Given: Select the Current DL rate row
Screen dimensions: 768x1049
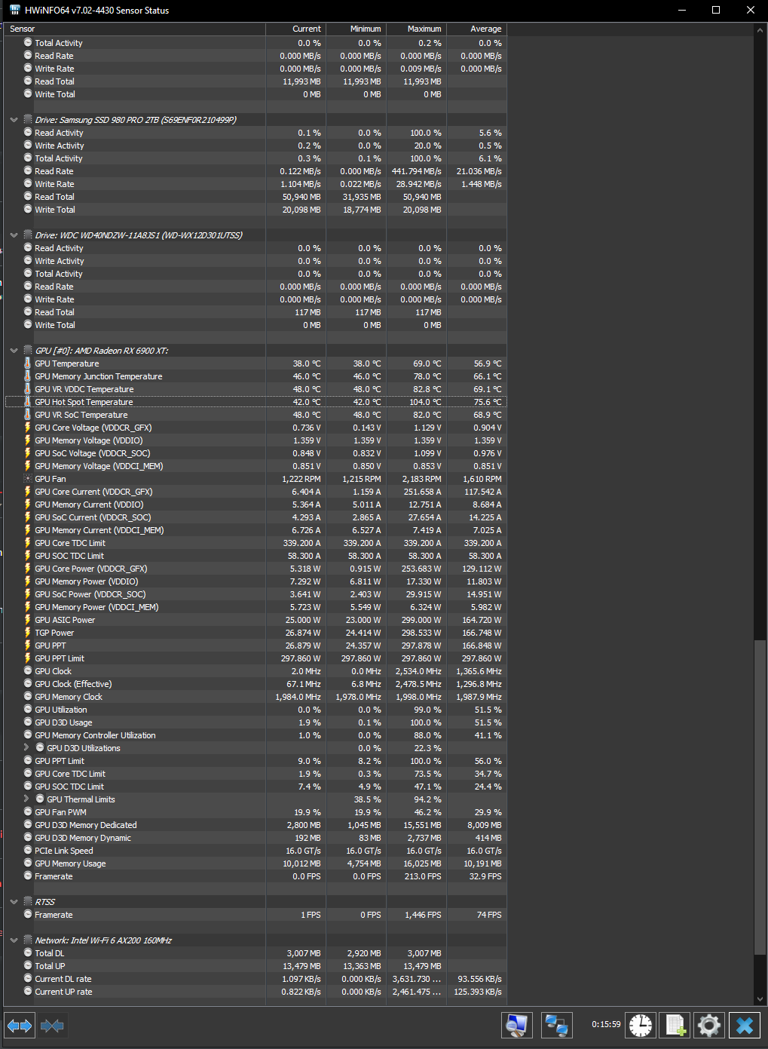Looking at the screenshot, I should (x=255, y=979).
